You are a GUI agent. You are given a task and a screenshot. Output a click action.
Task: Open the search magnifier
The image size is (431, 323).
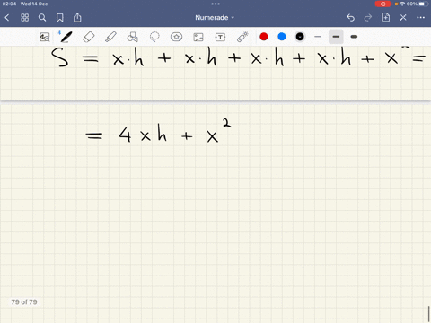coord(42,18)
